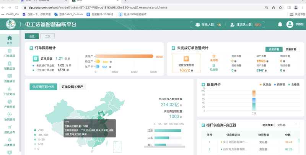
Task: Click the 进度告警总数 orange icon
Action: click(186, 59)
